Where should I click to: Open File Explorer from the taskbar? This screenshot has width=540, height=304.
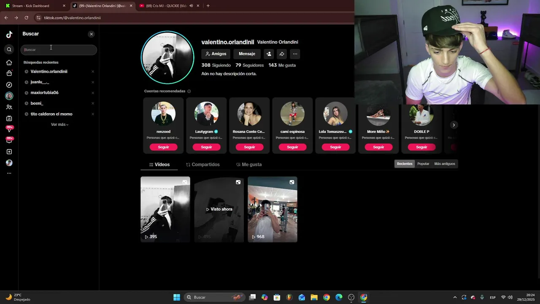(x=314, y=297)
